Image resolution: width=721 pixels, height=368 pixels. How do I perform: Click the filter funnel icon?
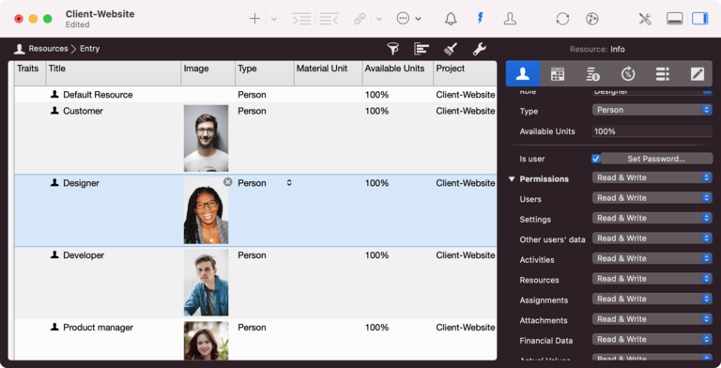(x=392, y=49)
